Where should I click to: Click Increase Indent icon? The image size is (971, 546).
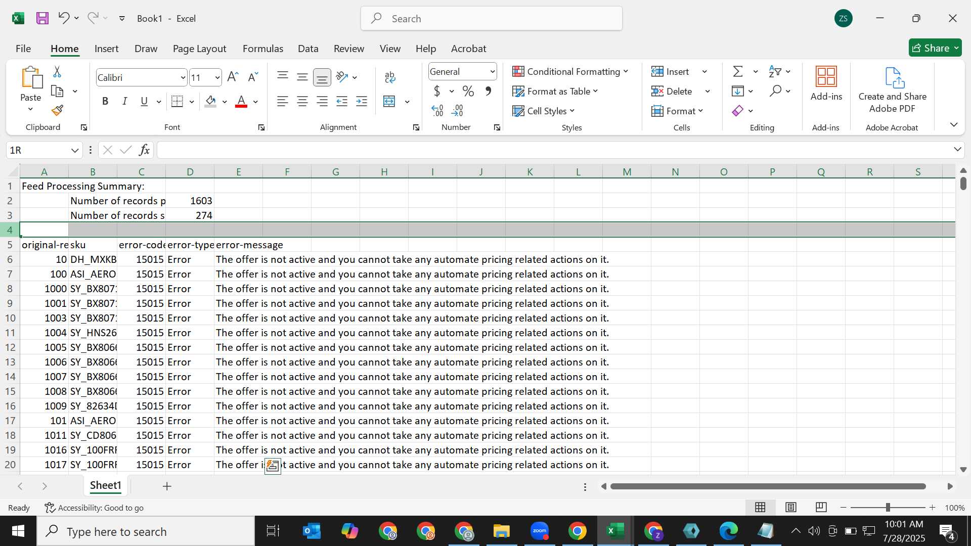[x=362, y=101]
